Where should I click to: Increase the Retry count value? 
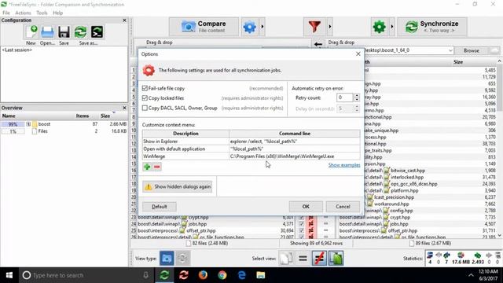tap(356, 95)
